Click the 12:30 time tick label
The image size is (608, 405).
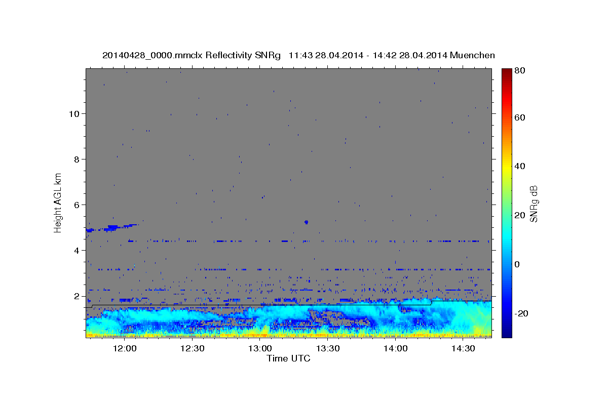click(x=192, y=349)
